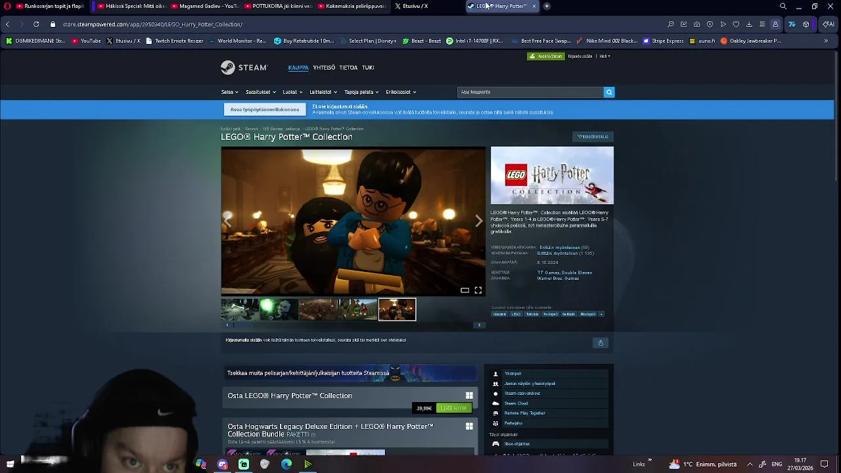Enter fullscreen mode for the screenshot viewer
This screenshot has width=841, height=473.
click(478, 290)
